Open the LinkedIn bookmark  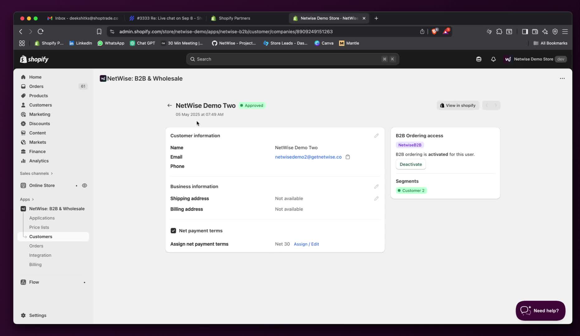(80, 43)
